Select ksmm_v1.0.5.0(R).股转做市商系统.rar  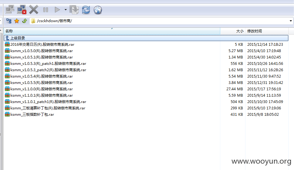42,51
